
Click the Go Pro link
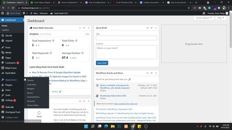[57, 92]
